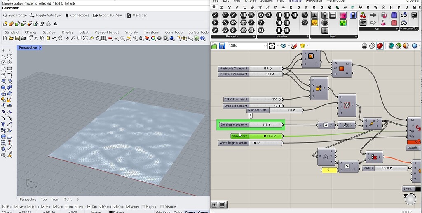This screenshot has width=422, height=213.
Task: Select the Explode tool in Rhino sidebar
Action: pyautogui.click(x=9, y=100)
